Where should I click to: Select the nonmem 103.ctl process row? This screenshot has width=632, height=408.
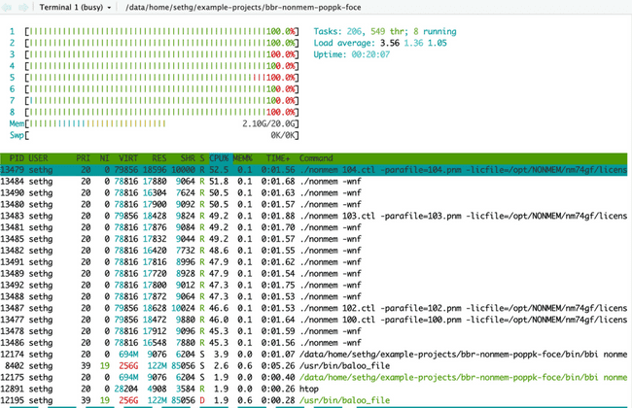pyautogui.click(x=314, y=216)
